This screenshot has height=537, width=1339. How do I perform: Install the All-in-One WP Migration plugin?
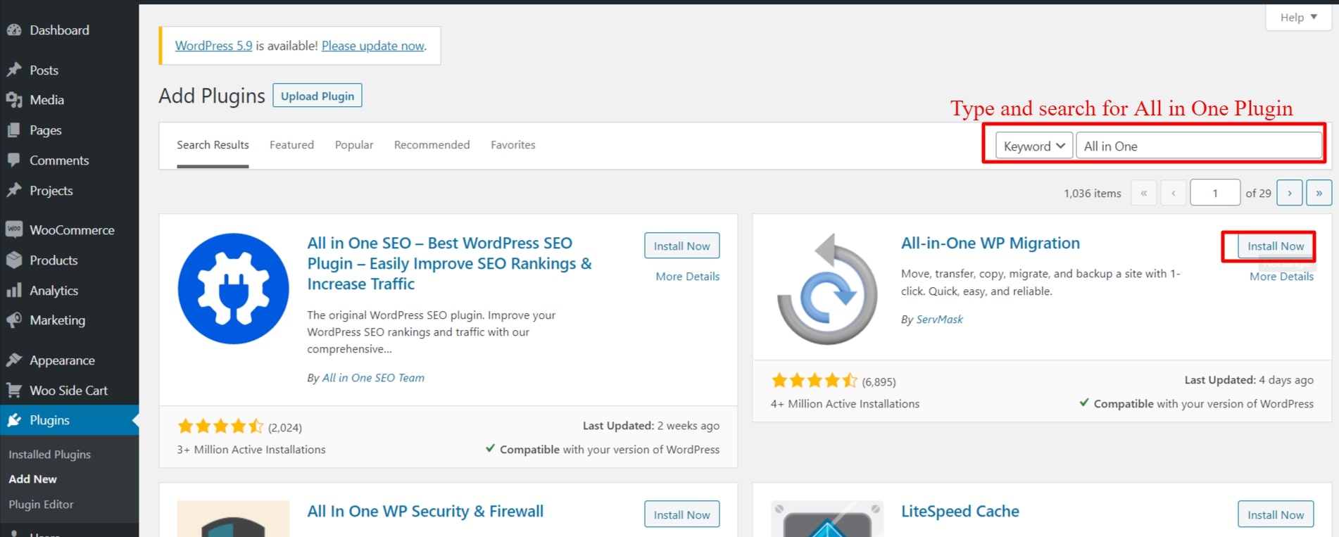[x=1275, y=246]
